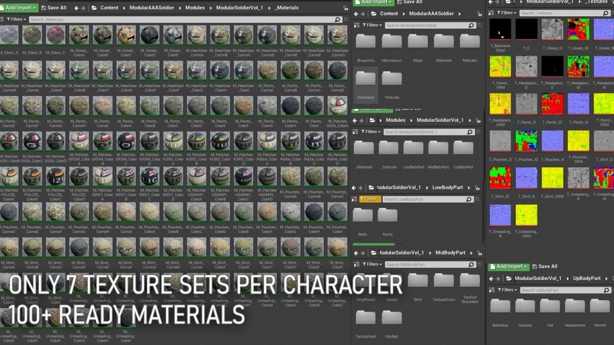Open the Helmet folder
The image size is (614, 345).
[600, 306]
